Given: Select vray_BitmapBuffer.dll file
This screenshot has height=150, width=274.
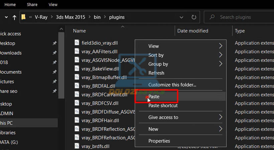Looking at the screenshot, I should tap(104, 77).
